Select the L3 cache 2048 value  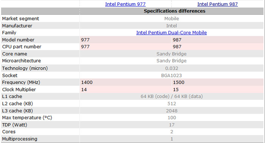[172, 111]
